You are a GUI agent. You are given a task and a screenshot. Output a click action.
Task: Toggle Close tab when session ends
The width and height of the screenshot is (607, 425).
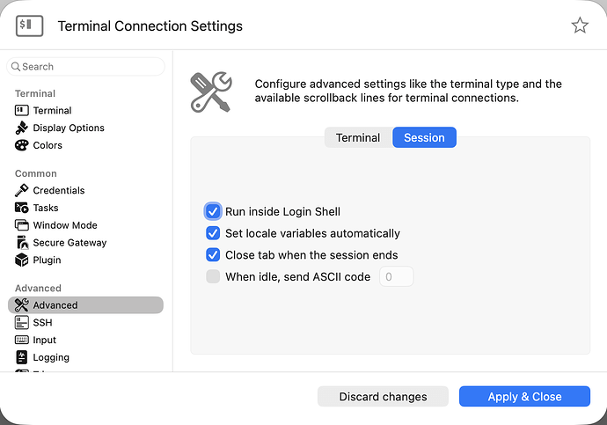pos(213,255)
